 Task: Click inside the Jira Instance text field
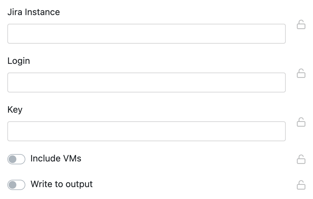pos(146,33)
